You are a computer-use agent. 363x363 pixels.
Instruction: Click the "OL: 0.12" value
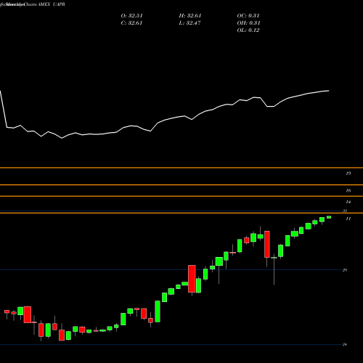coord(248,30)
